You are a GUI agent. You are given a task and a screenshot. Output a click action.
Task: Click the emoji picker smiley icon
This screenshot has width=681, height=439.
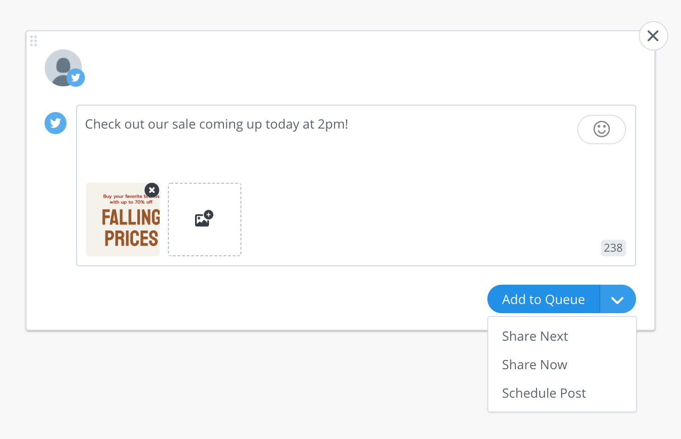click(601, 129)
